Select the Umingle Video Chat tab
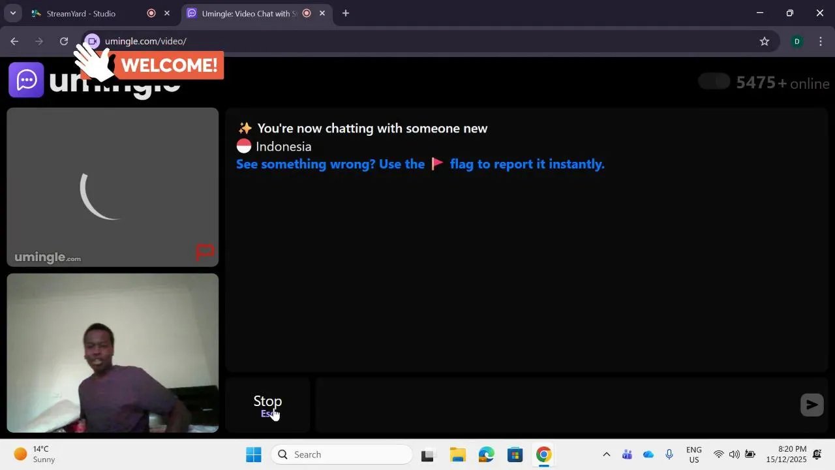Screen dimensions: 835x470 [x=248, y=13]
